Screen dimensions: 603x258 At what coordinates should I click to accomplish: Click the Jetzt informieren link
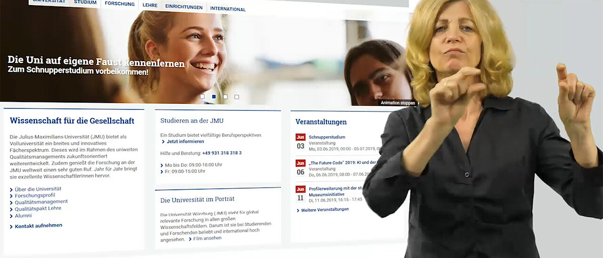(185, 141)
